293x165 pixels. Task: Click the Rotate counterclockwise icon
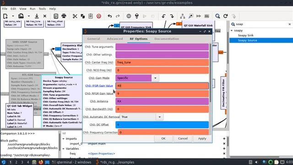pyautogui.click(x=164, y=16)
